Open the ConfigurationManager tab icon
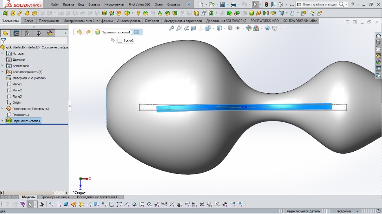 27,33
